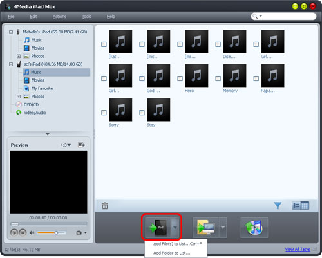
Task: Click into the search input field
Action: coord(289,16)
